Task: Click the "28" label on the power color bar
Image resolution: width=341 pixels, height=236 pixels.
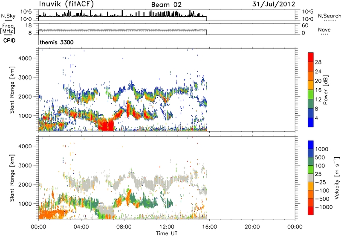Action: pyautogui.click(x=318, y=62)
